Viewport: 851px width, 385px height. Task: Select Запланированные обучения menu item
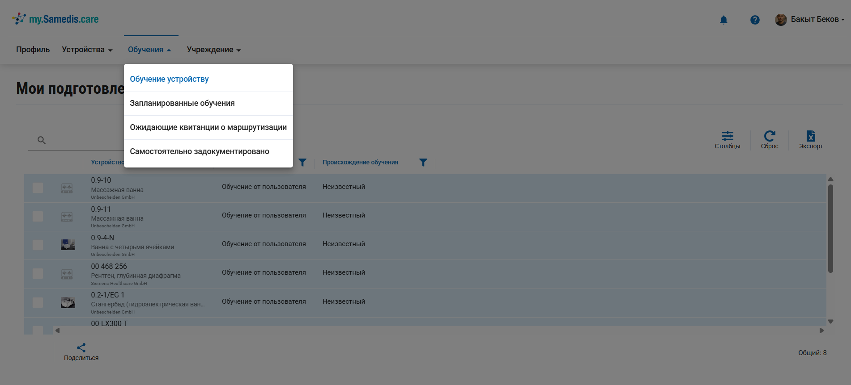[182, 103]
